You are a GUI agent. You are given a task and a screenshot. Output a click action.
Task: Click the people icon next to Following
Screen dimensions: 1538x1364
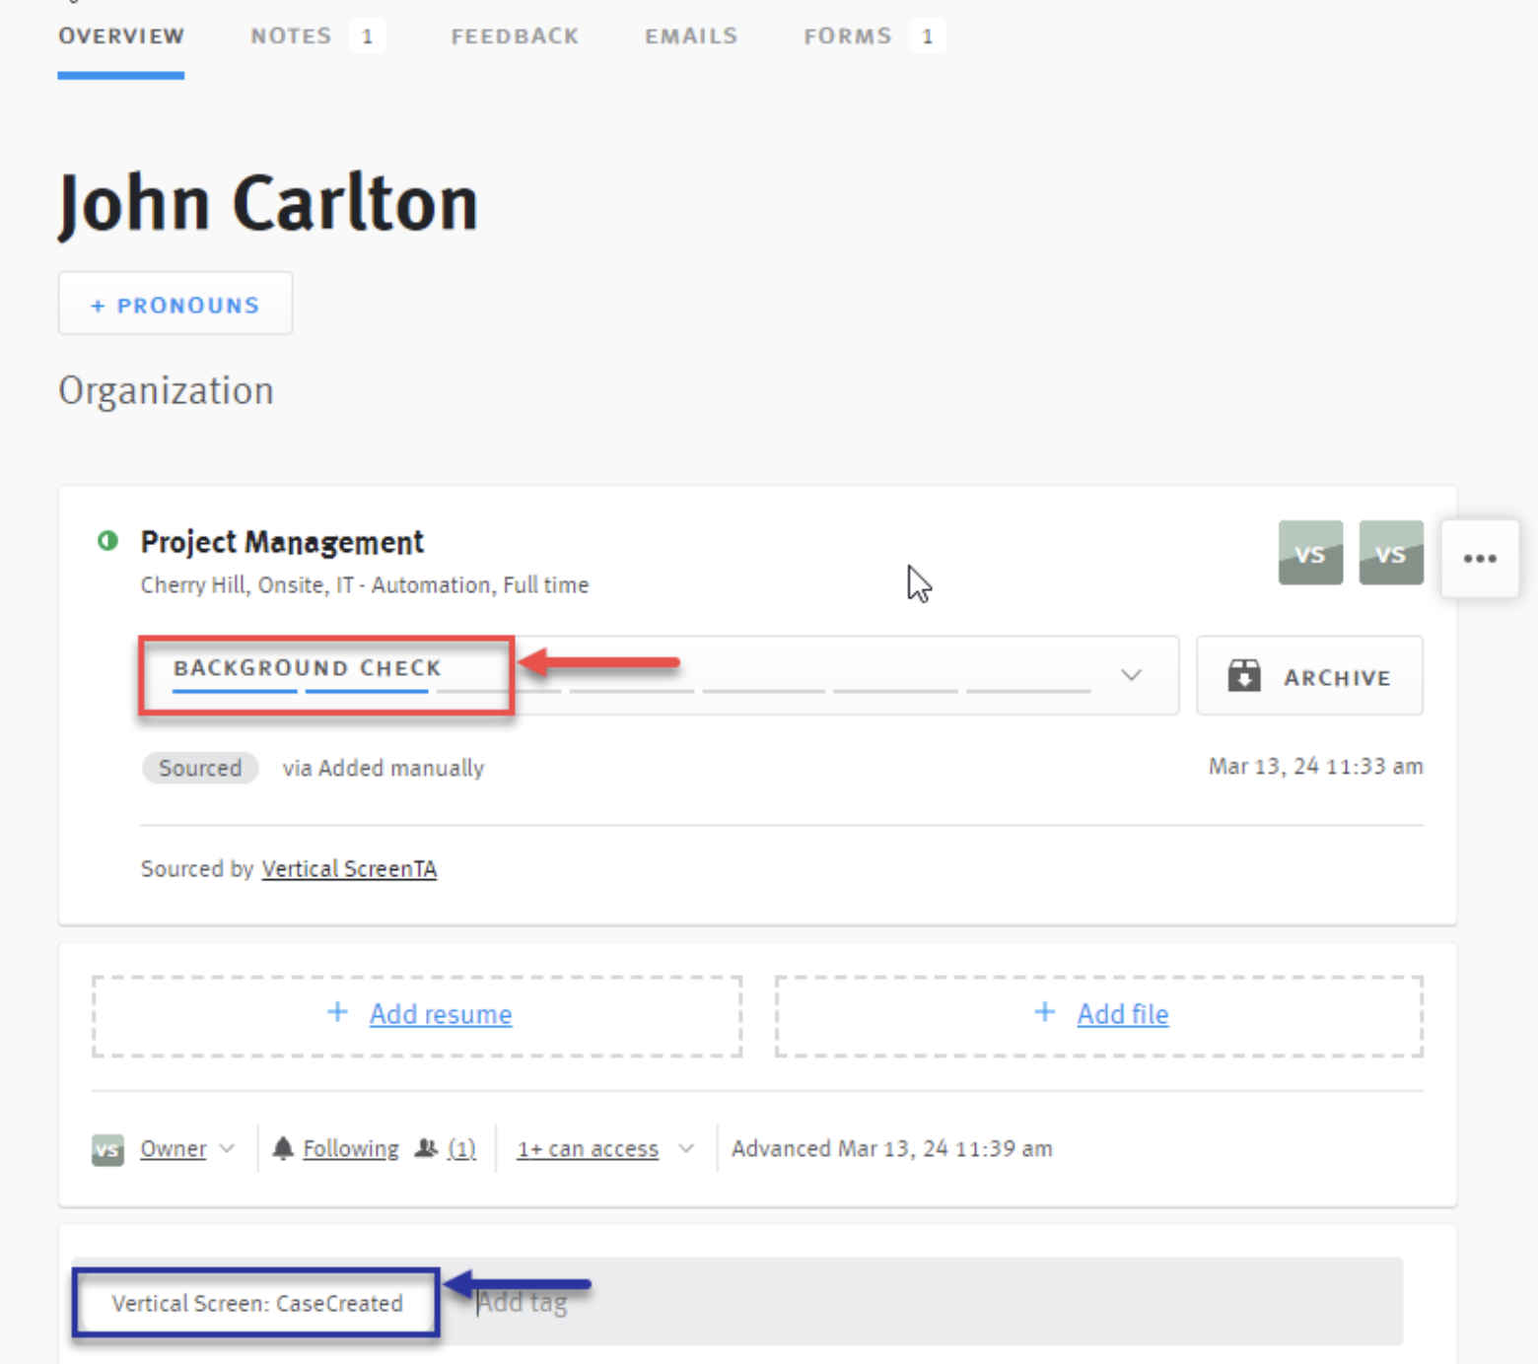click(x=426, y=1147)
